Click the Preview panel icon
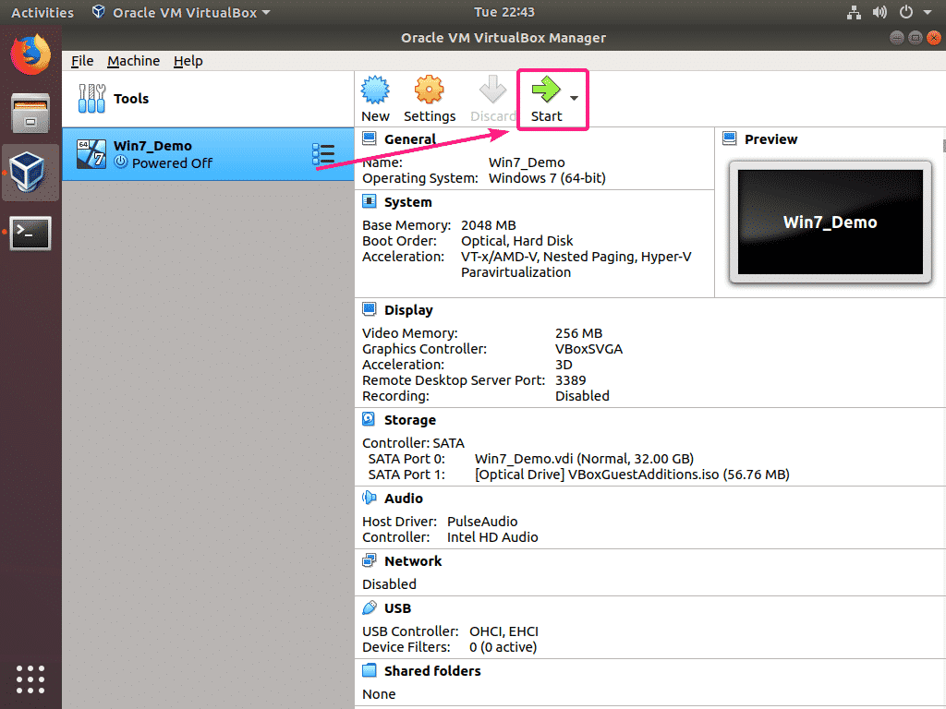The height and width of the screenshot is (709, 946). 730,138
